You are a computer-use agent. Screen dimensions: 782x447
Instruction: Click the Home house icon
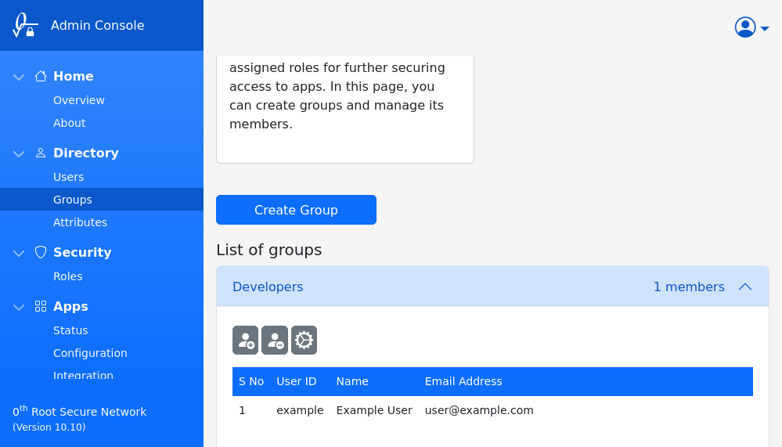click(41, 76)
